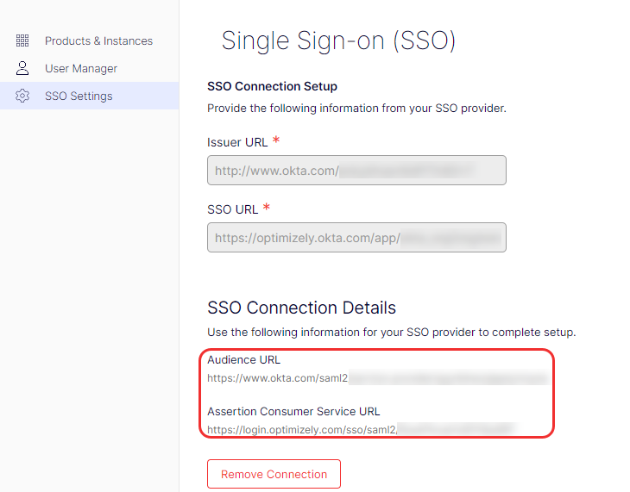630x492 pixels.
Task: Click the Single Sign-on (SSO) page heading
Action: (338, 40)
